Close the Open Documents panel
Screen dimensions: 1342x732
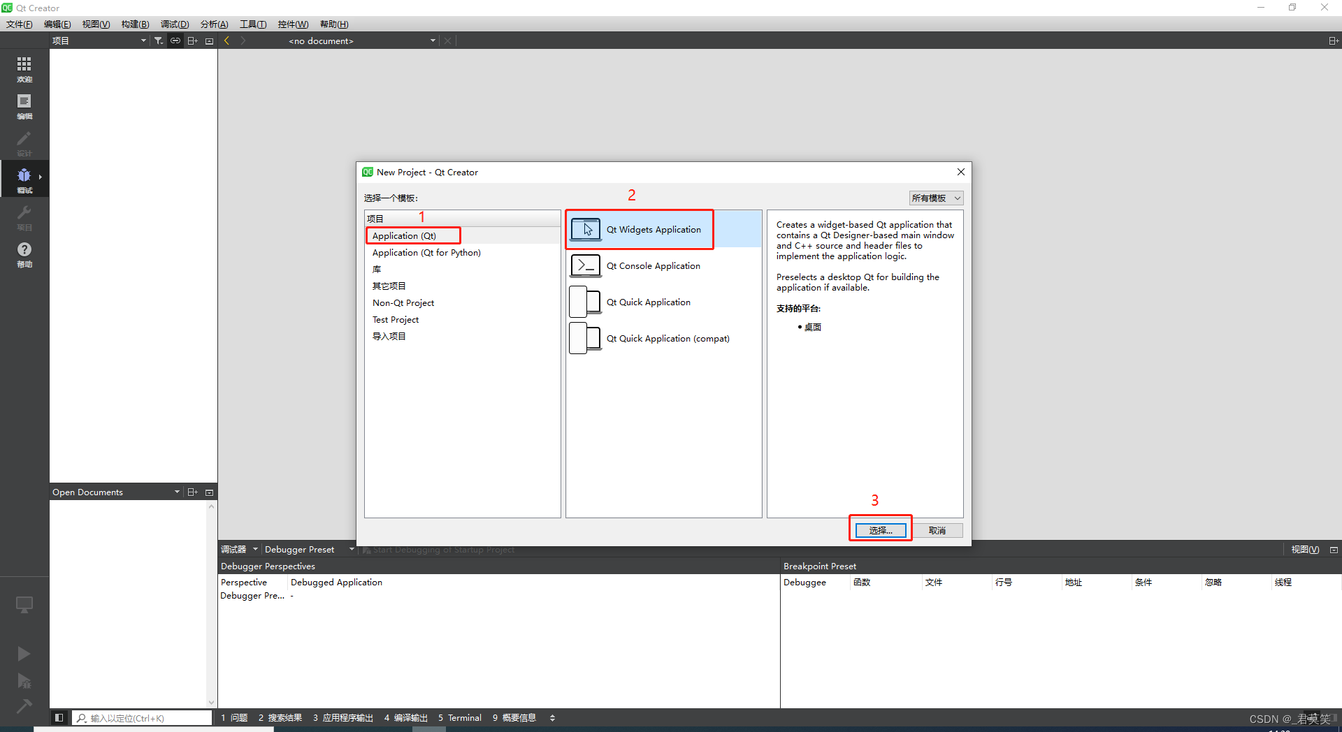209,492
